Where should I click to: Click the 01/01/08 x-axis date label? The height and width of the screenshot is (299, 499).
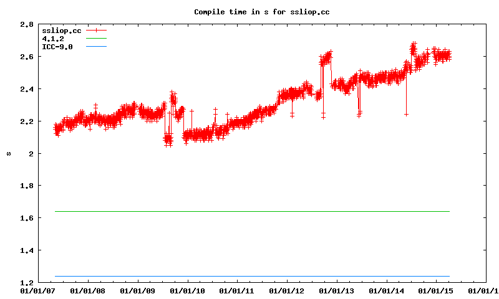(x=87, y=290)
